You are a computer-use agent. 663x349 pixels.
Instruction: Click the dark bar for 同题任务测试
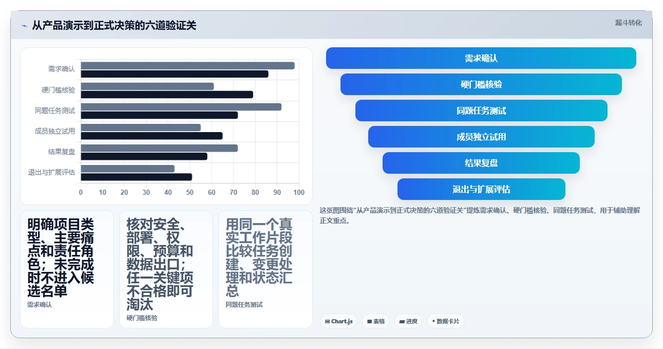pyautogui.click(x=159, y=115)
